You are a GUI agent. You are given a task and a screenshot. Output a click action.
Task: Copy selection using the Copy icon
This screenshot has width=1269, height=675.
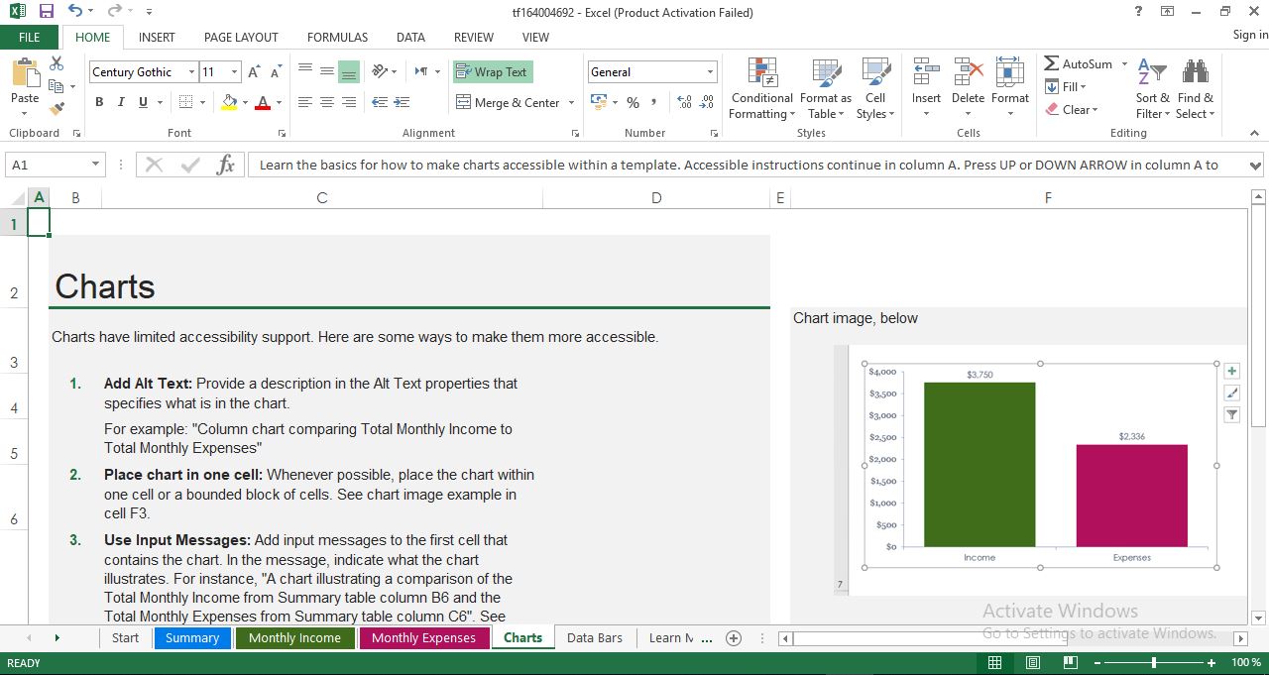coord(57,87)
